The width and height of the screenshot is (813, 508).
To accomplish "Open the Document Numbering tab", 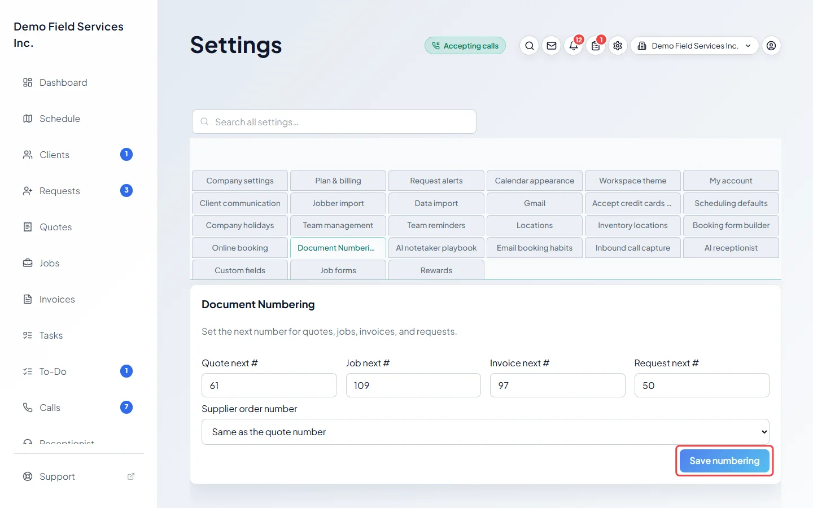I will [x=338, y=248].
